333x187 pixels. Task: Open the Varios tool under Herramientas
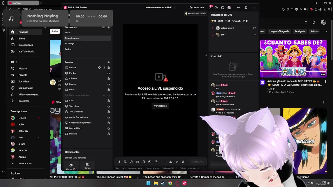pyautogui.click(x=87, y=166)
